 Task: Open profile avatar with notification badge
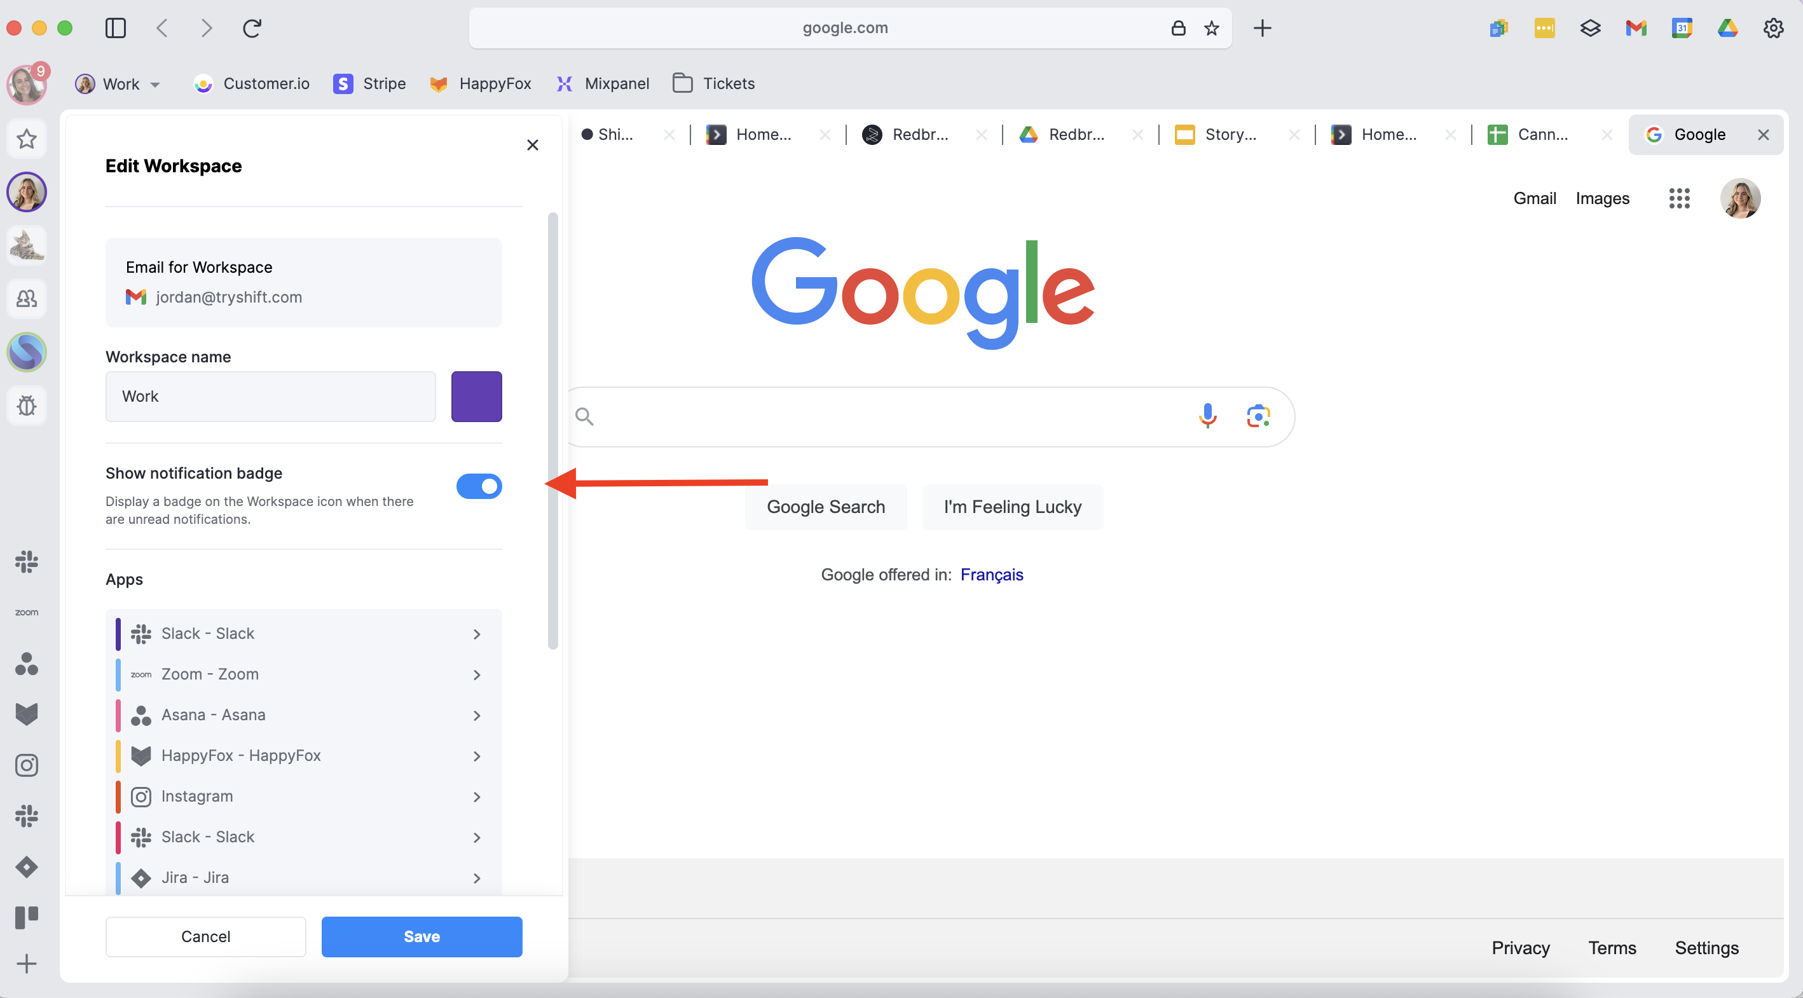point(27,84)
